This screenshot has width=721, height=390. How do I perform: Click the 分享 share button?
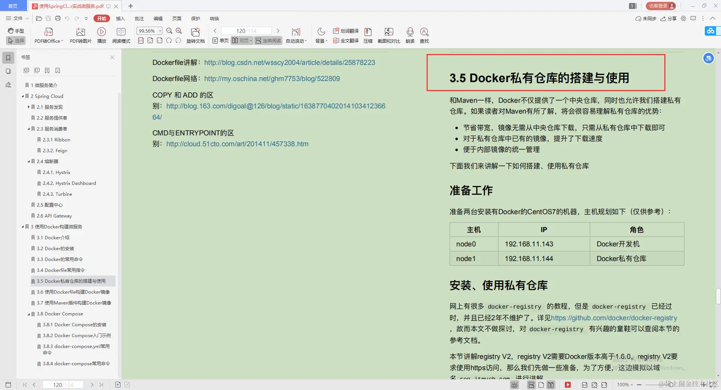coord(669,18)
